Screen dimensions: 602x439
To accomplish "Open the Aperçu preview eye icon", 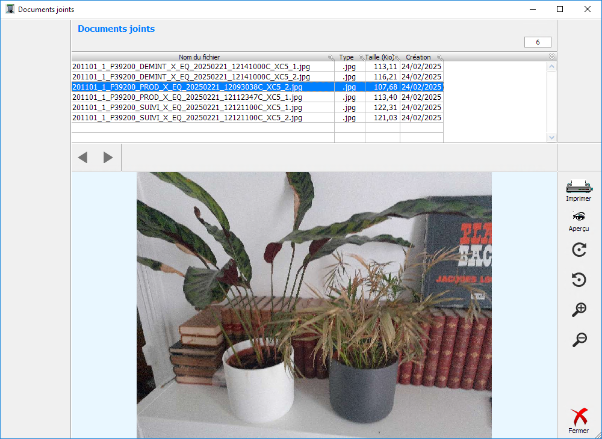I will point(579,216).
